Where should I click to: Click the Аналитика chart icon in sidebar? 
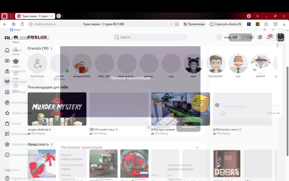[7, 92]
